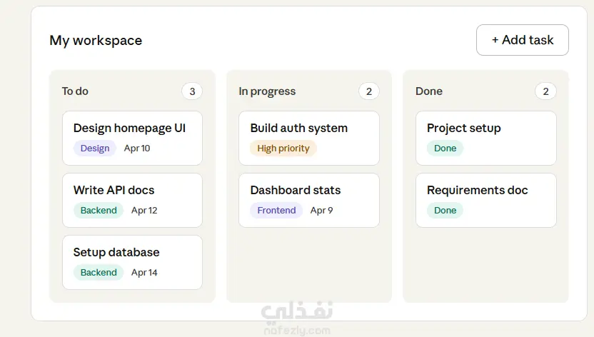594x337 pixels.
Task: Click the Design tag on homepage task
Action: click(x=95, y=149)
